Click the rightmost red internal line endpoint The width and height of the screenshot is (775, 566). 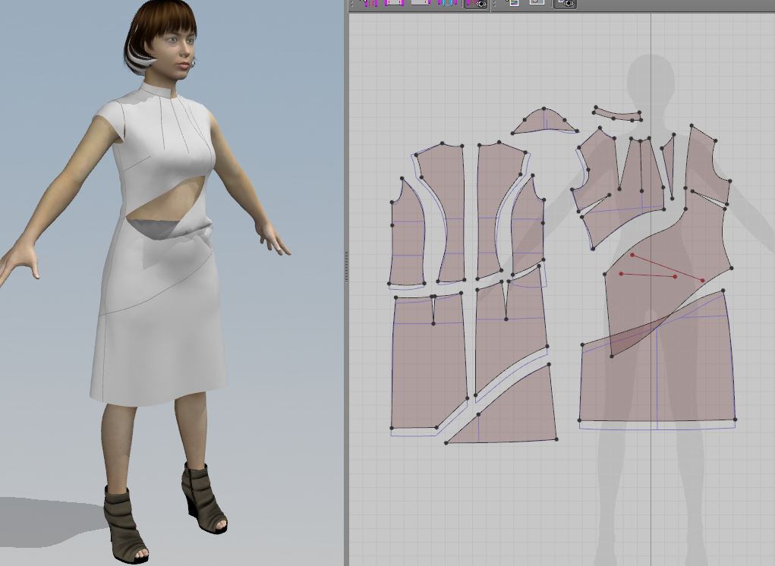pyautogui.click(x=703, y=281)
